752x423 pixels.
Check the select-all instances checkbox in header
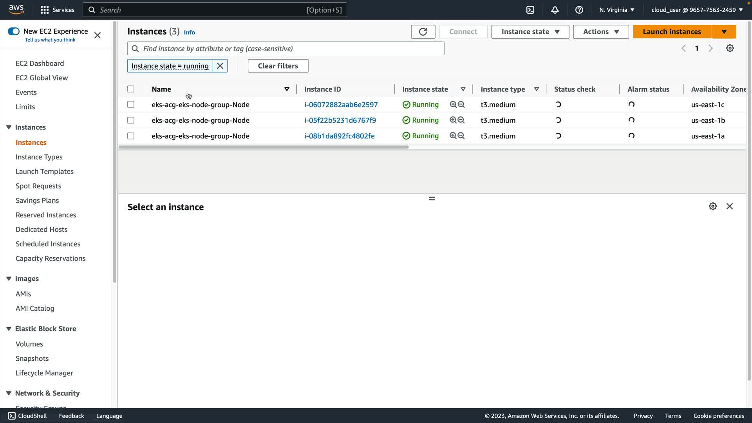[x=131, y=89]
